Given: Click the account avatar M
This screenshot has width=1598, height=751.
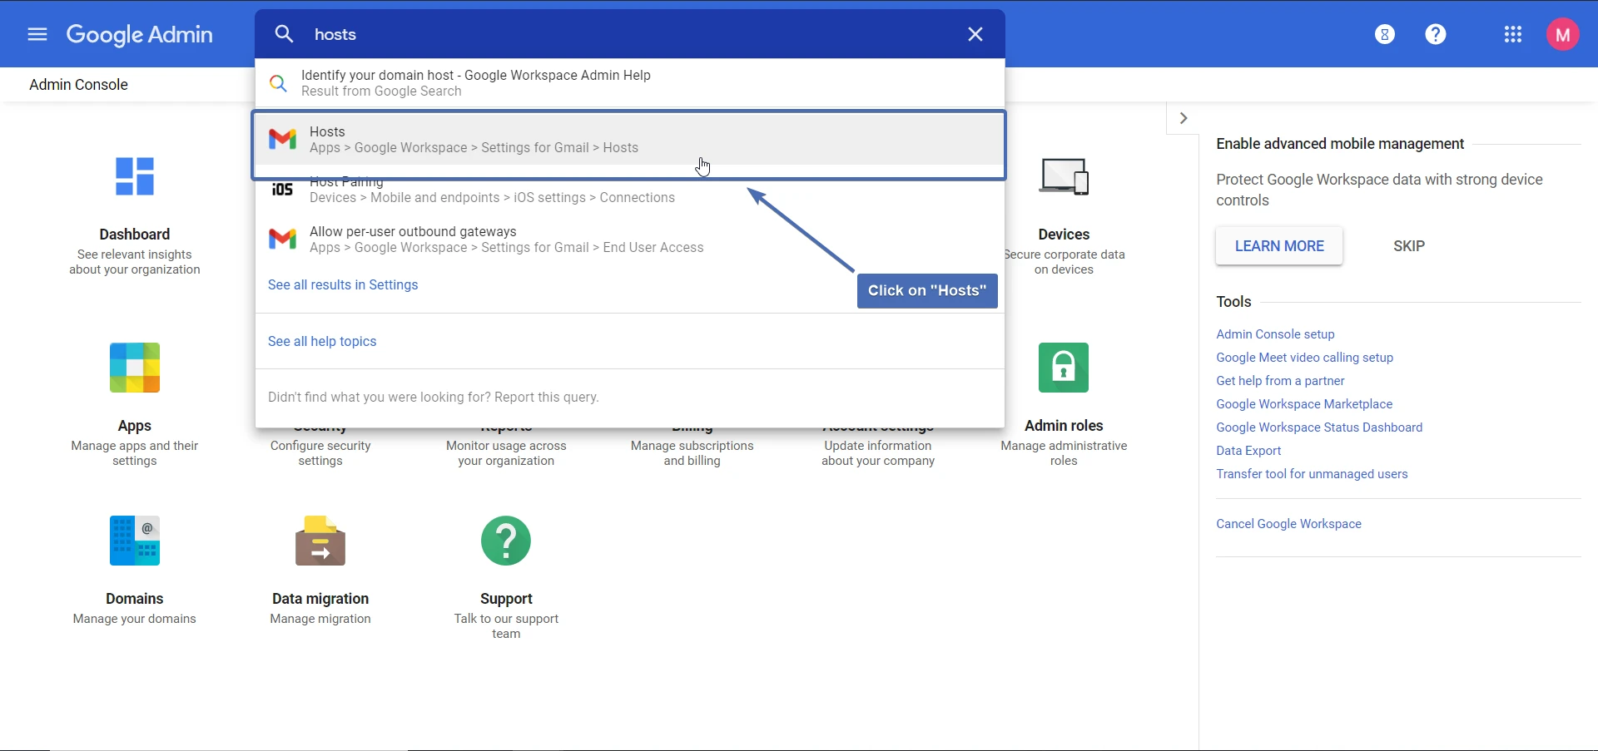Looking at the screenshot, I should click(x=1562, y=34).
